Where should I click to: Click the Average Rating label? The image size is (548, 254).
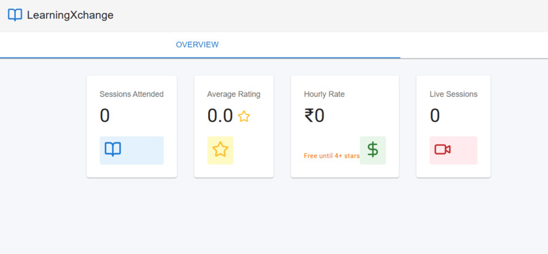click(x=234, y=94)
